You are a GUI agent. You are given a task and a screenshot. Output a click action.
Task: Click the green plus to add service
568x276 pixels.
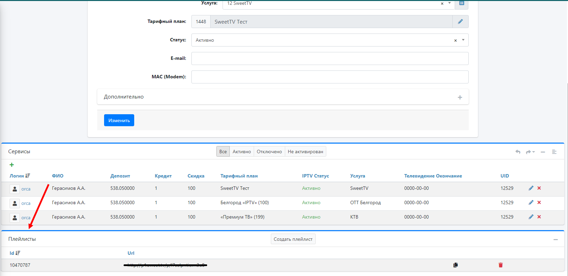(12, 165)
